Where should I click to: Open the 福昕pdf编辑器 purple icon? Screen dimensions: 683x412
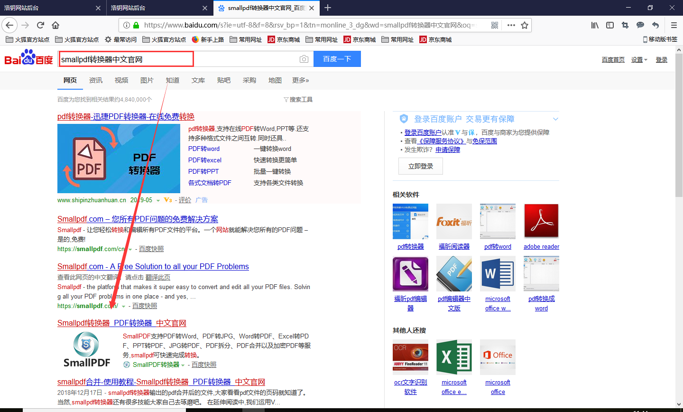click(410, 274)
